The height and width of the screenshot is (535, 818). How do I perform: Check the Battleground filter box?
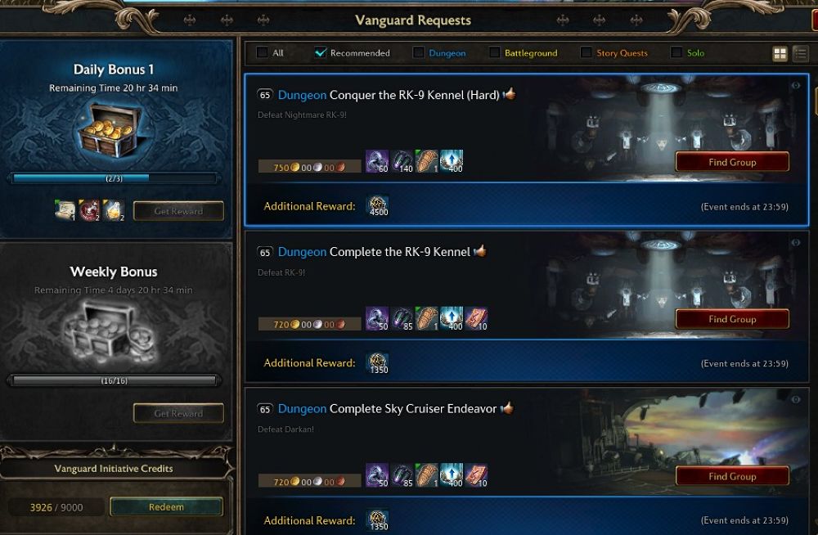(494, 52)
